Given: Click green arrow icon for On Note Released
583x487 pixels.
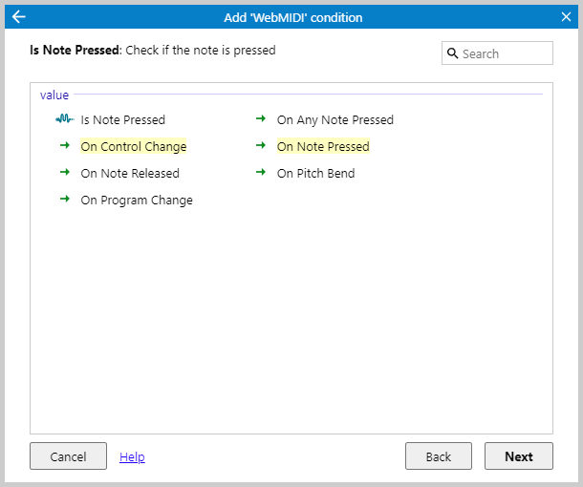Looking at the screenshot, I should [65, 173].
